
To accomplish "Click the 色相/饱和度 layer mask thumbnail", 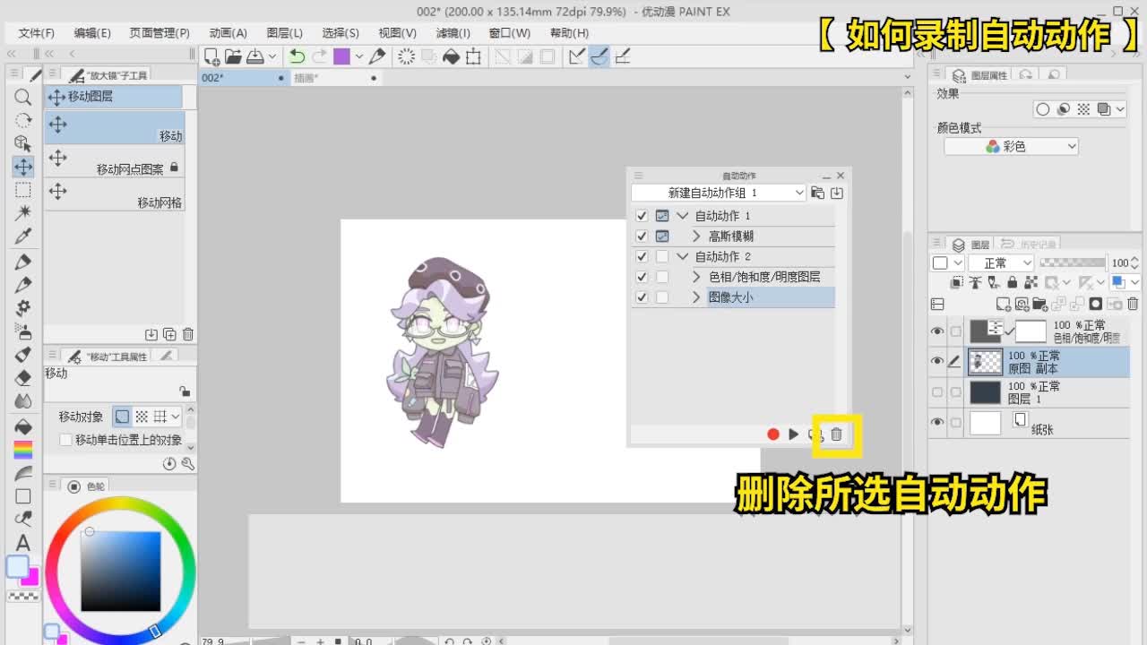I will 1031,331.
